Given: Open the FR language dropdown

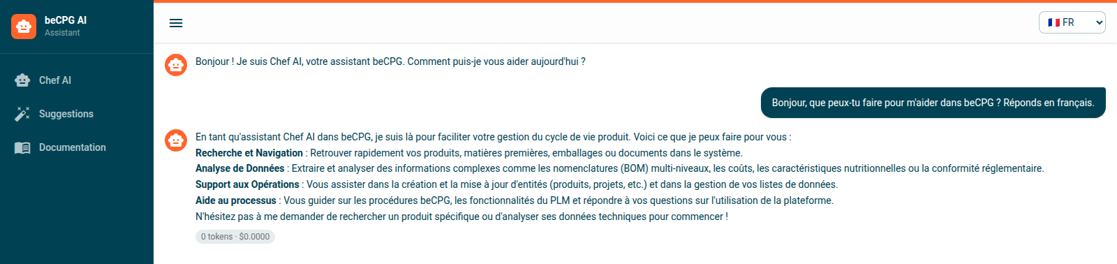Looking at the screenshot, I should tap(1072, 22).
